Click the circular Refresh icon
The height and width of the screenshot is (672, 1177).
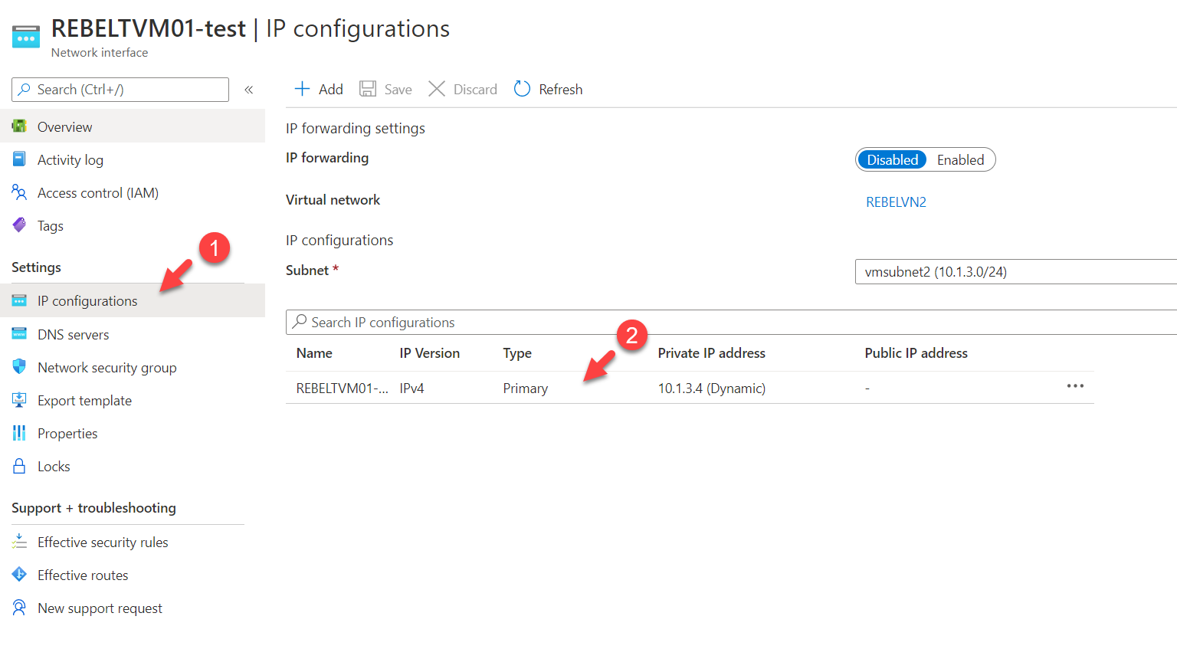(x=522, y=89)
